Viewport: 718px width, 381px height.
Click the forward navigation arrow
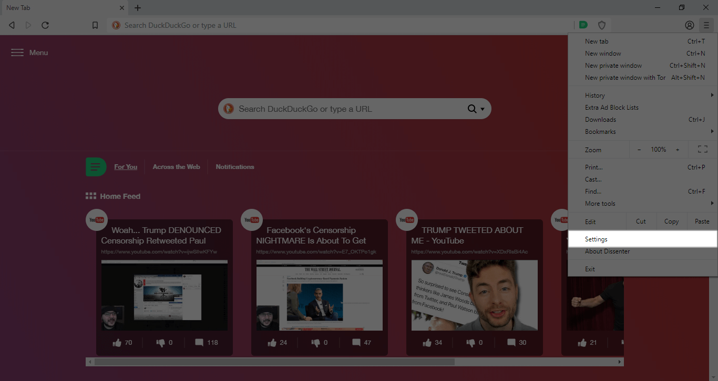tap(28, 25)
